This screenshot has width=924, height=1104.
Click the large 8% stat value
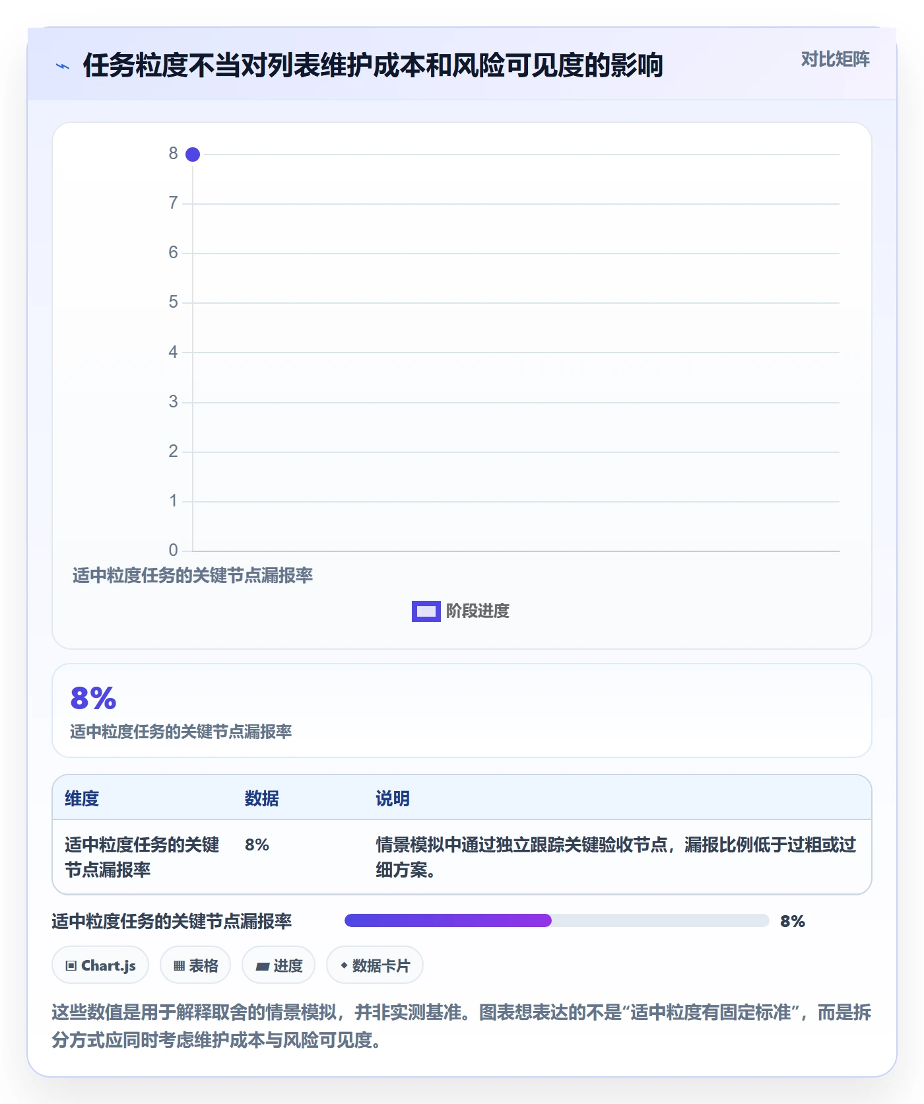click(x=93, y=699)
